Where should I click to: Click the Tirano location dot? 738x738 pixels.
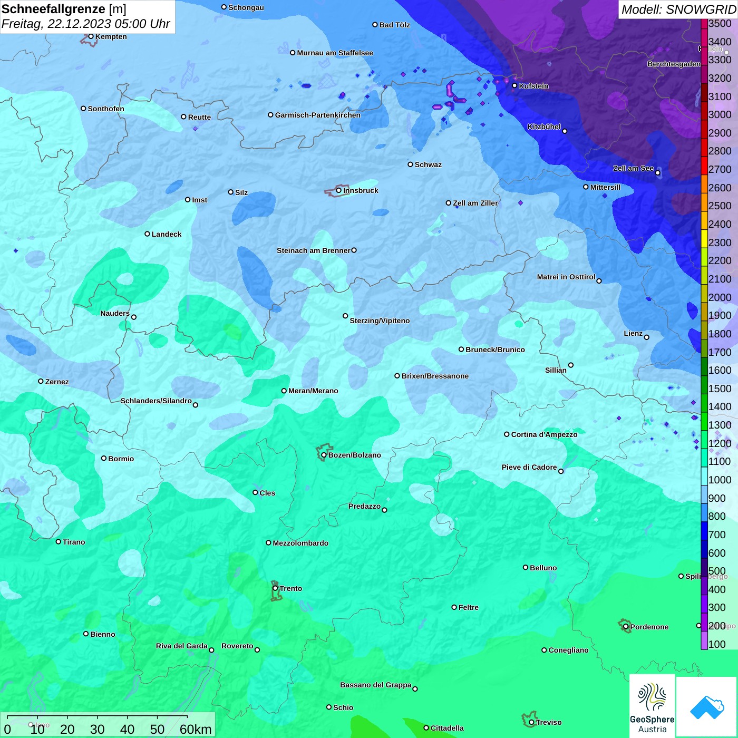[59, 541]
